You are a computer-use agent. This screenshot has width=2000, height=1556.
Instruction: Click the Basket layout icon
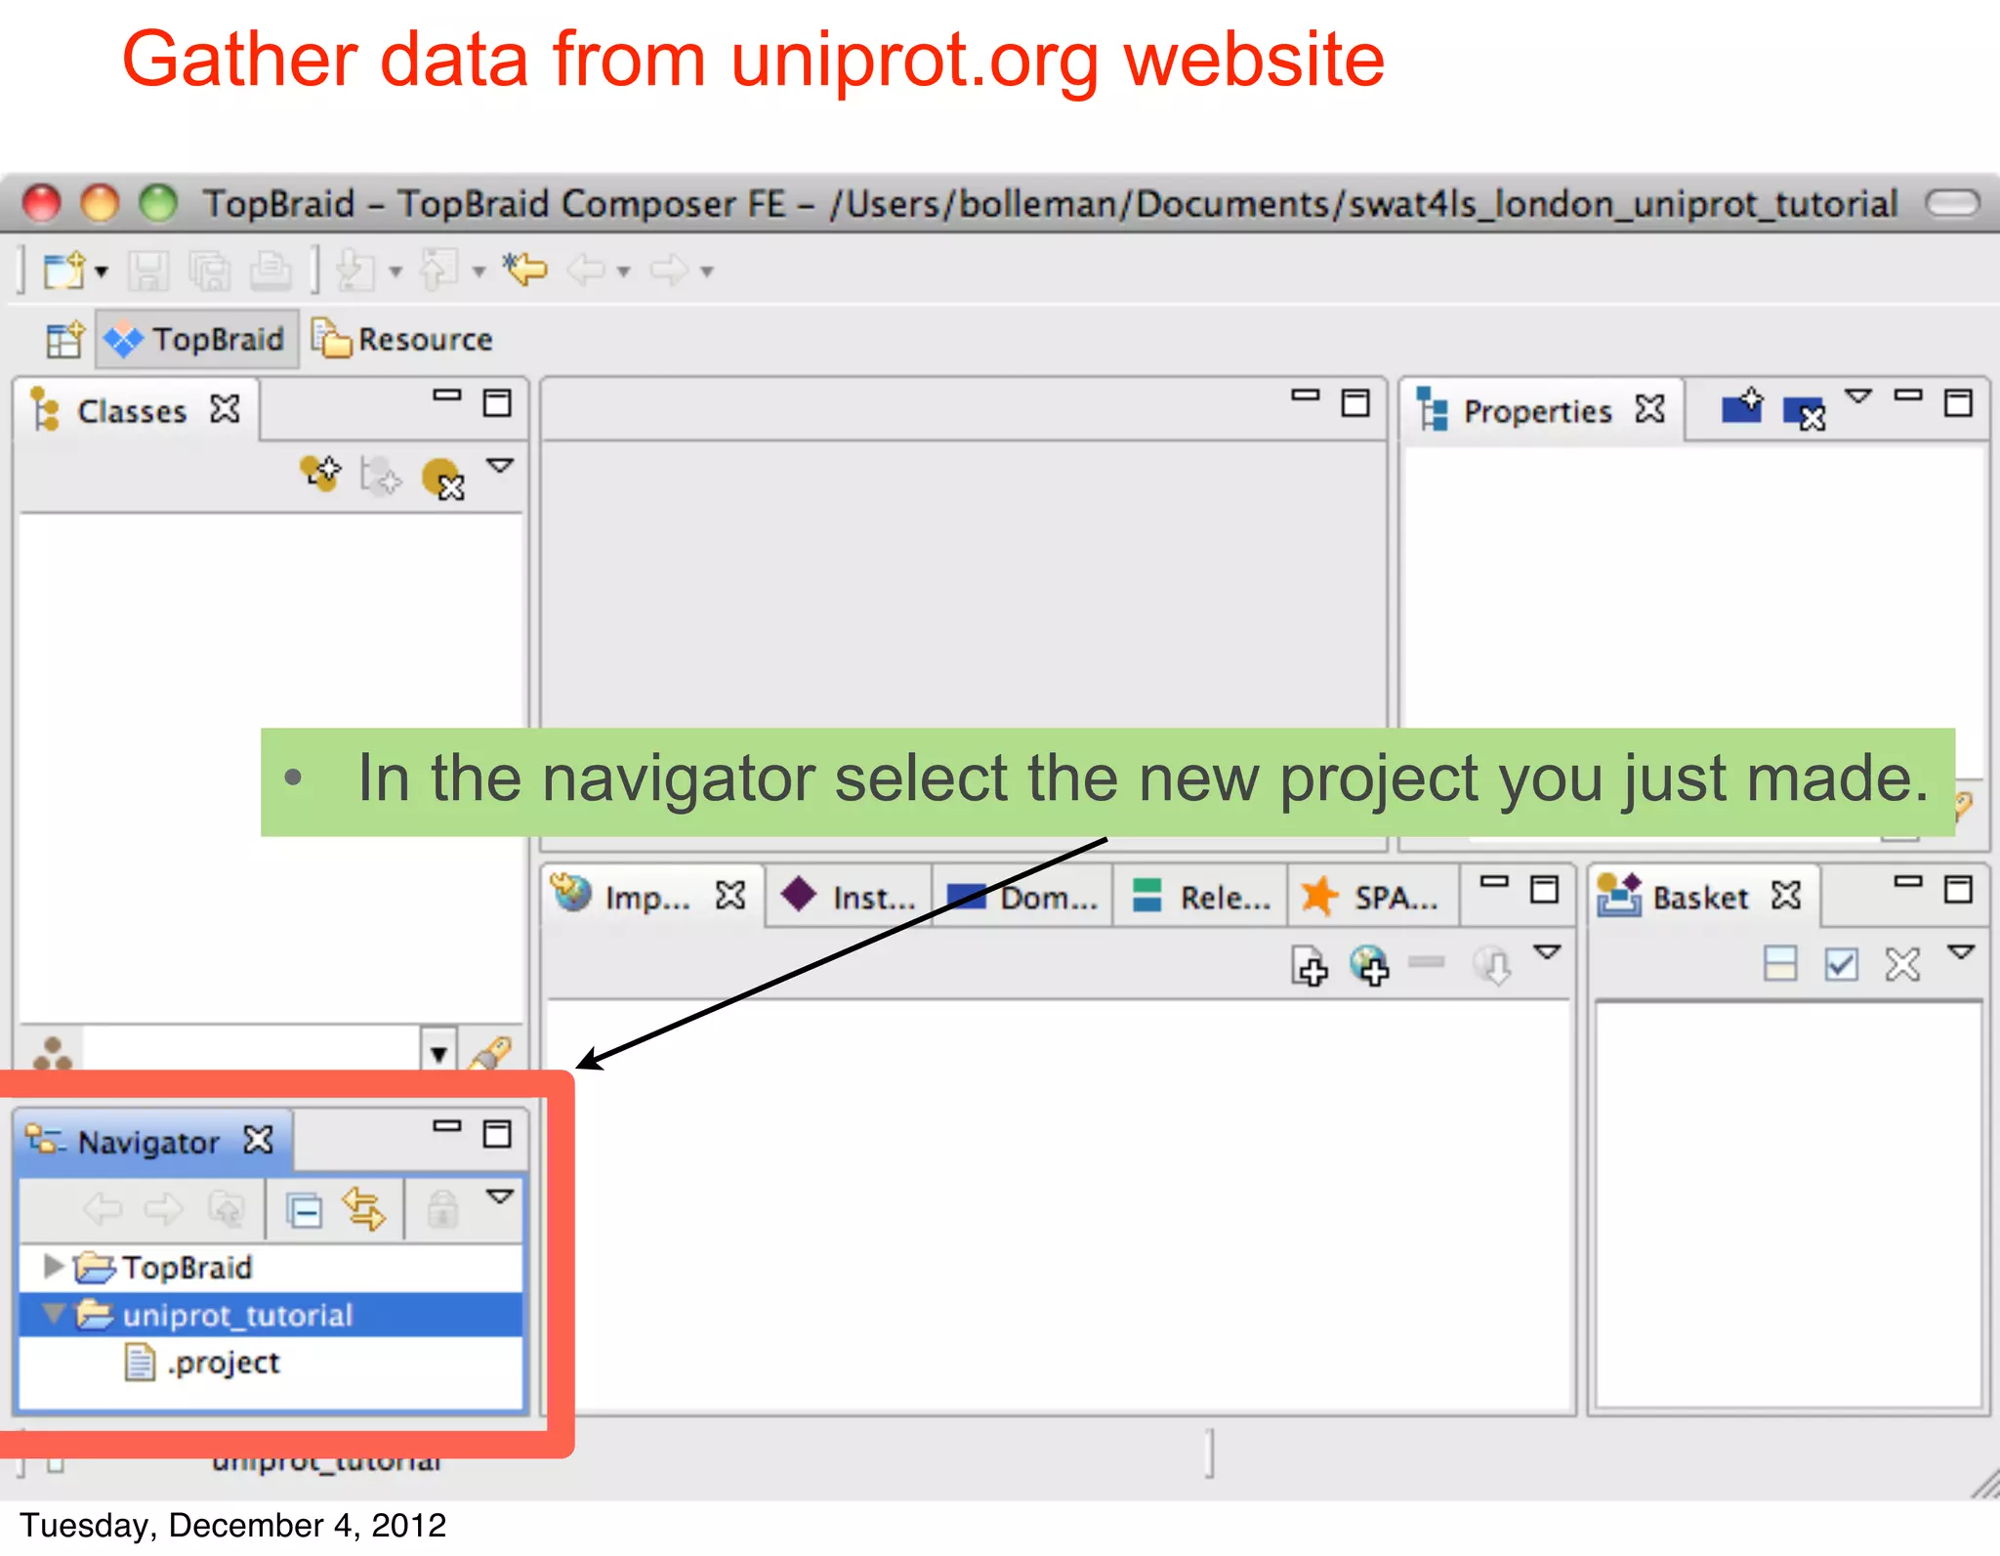[1780, 964]
